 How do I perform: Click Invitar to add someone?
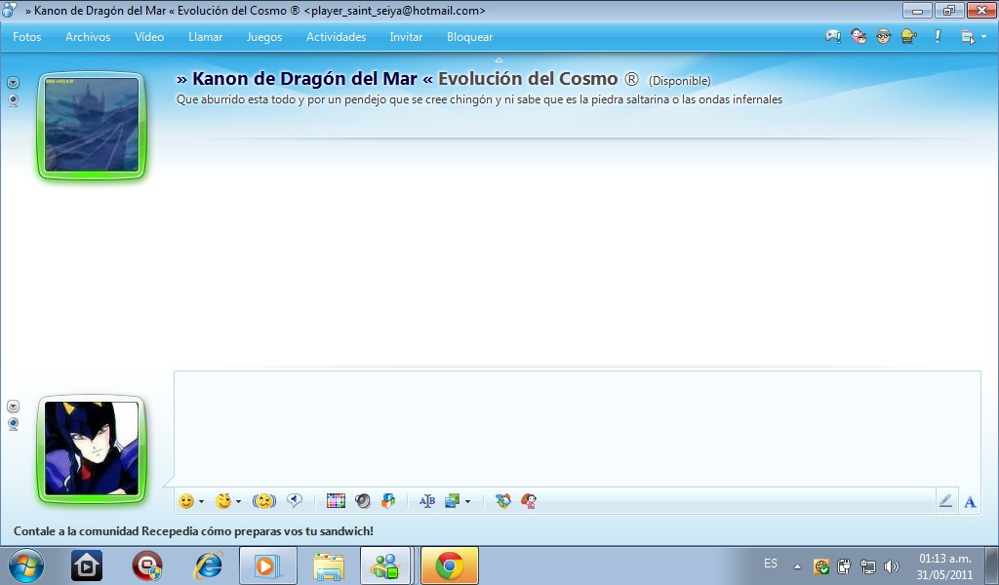(406, 37)
